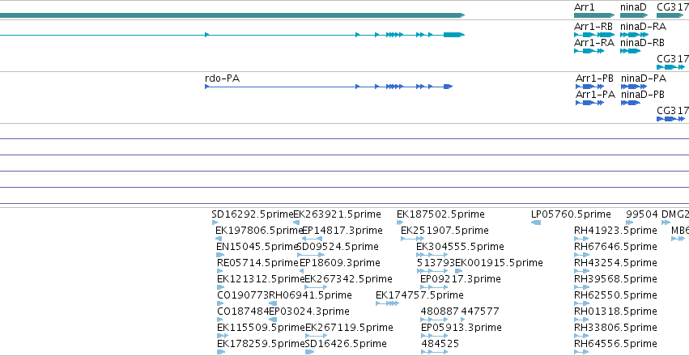Click the ninaD-PB feature label
689x356 pixels.
[x=642, y=95]
